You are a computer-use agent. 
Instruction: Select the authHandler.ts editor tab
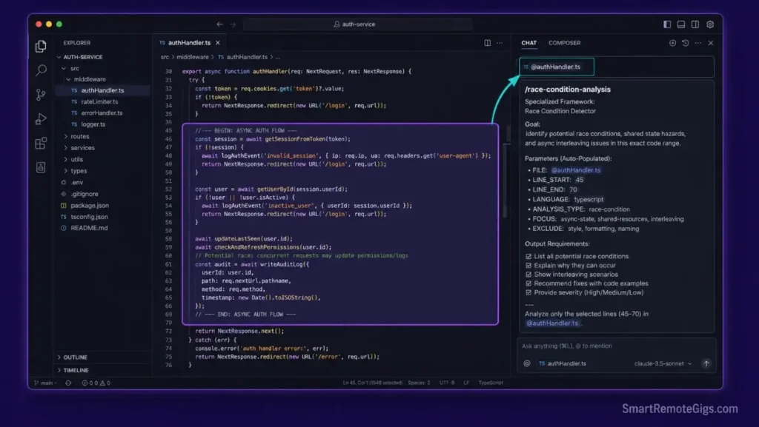coord(189,43)
